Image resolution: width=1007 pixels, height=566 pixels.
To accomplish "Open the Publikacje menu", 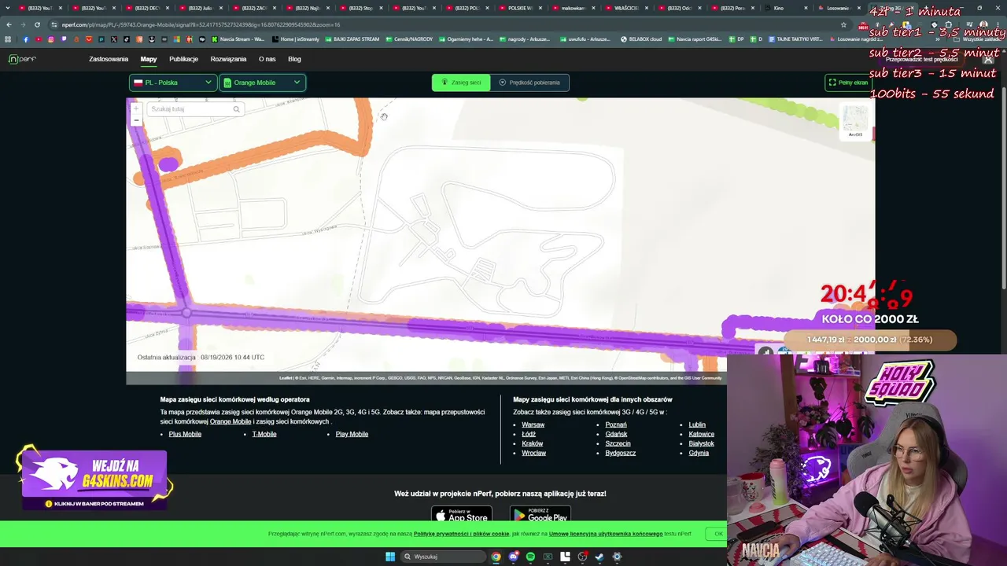I will (x=183, y=59).
